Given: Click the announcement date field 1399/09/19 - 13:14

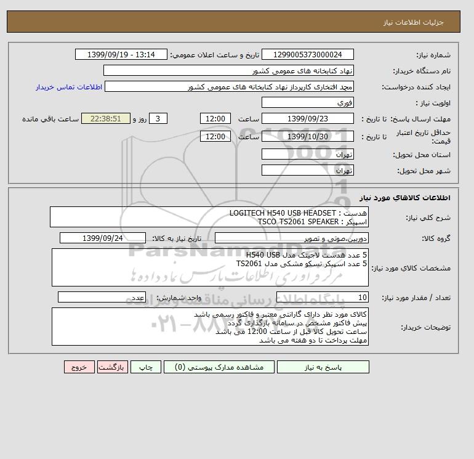Looking at the screenshot, I should [121, 54].
